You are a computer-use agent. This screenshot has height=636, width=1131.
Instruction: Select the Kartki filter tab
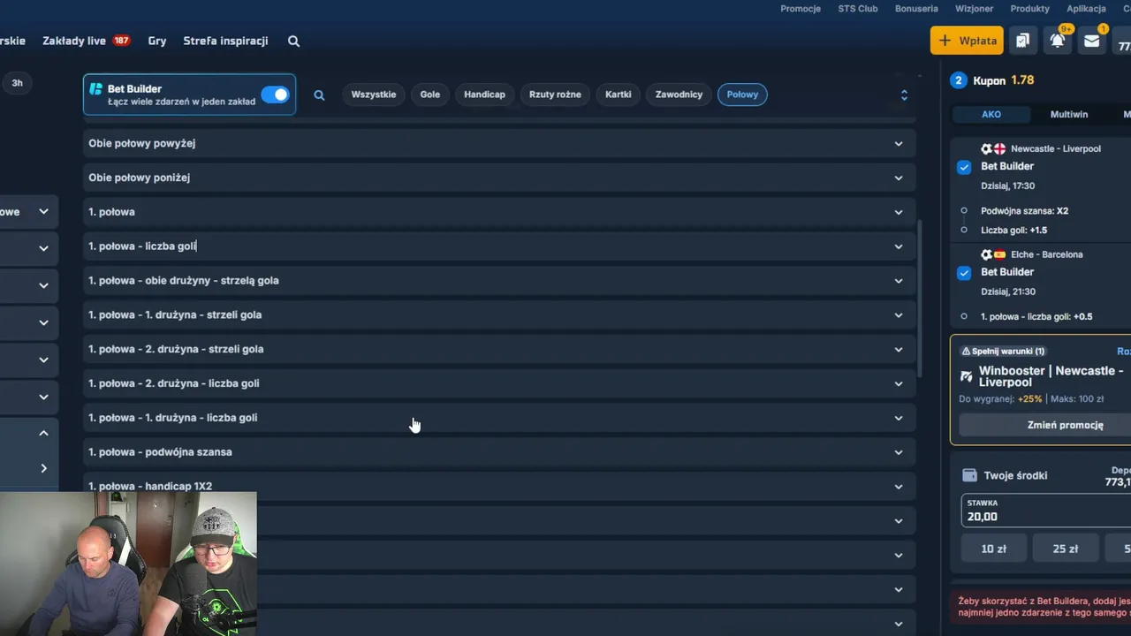pyautogui.click(x=619, y=95)
